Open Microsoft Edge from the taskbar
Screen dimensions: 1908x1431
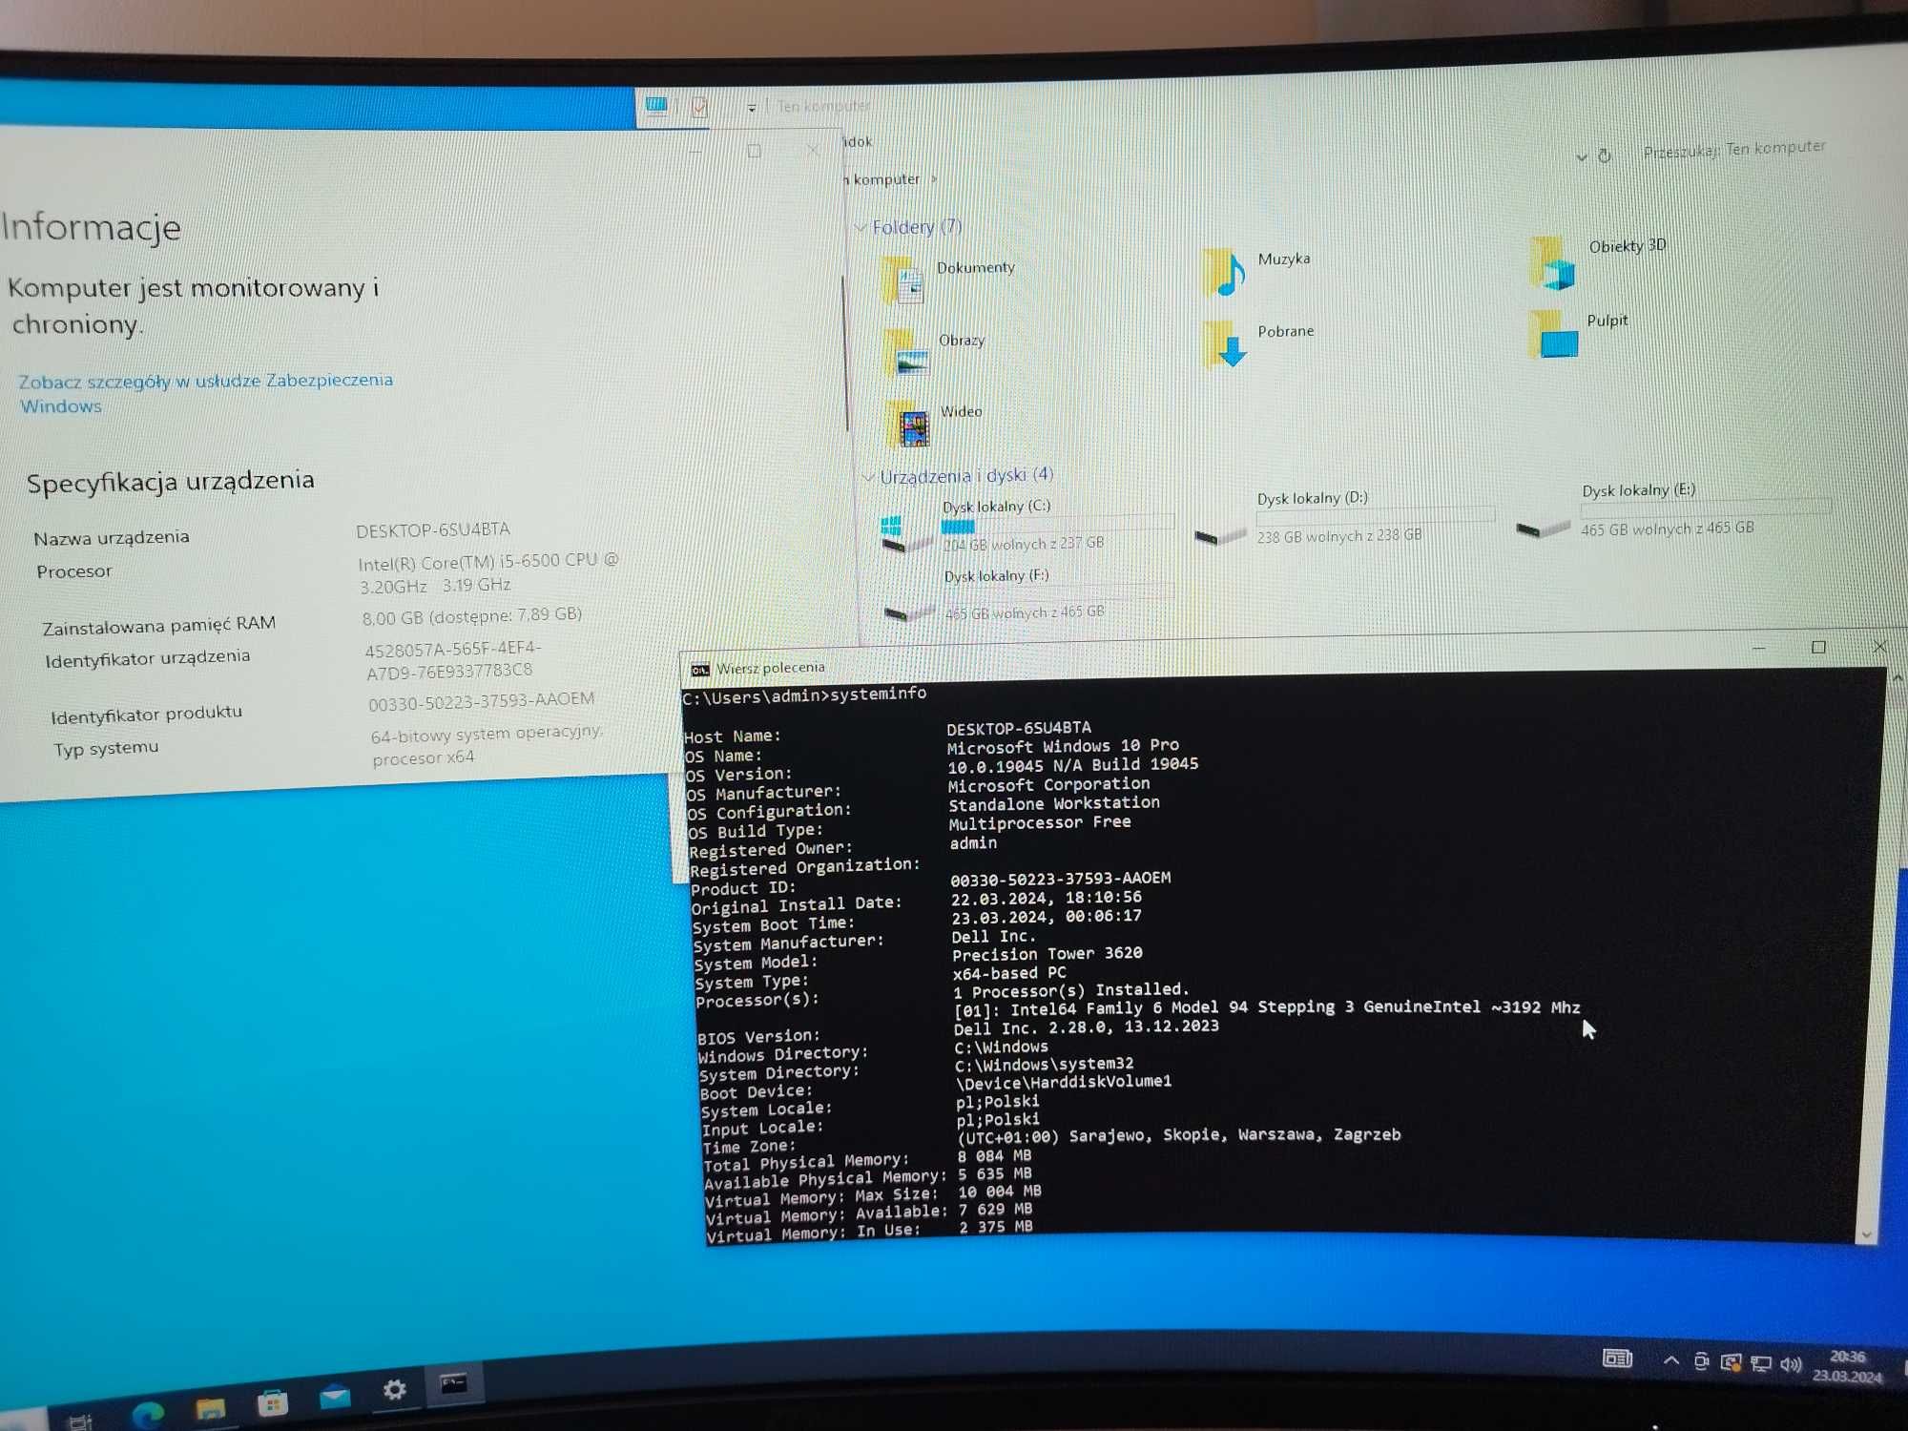tap(148, 1414)
